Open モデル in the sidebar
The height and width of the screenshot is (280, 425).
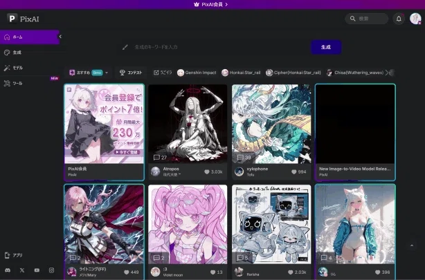(30, 68)
